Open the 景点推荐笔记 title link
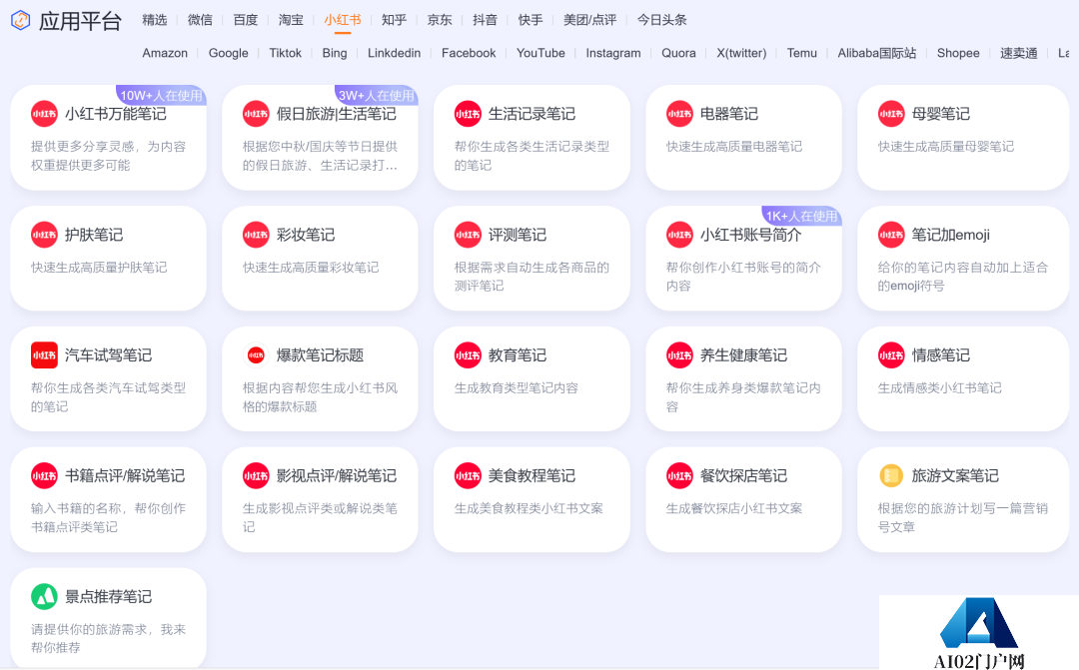The image size is (1079, 670). pyautogui.click(x=109, y=596)
